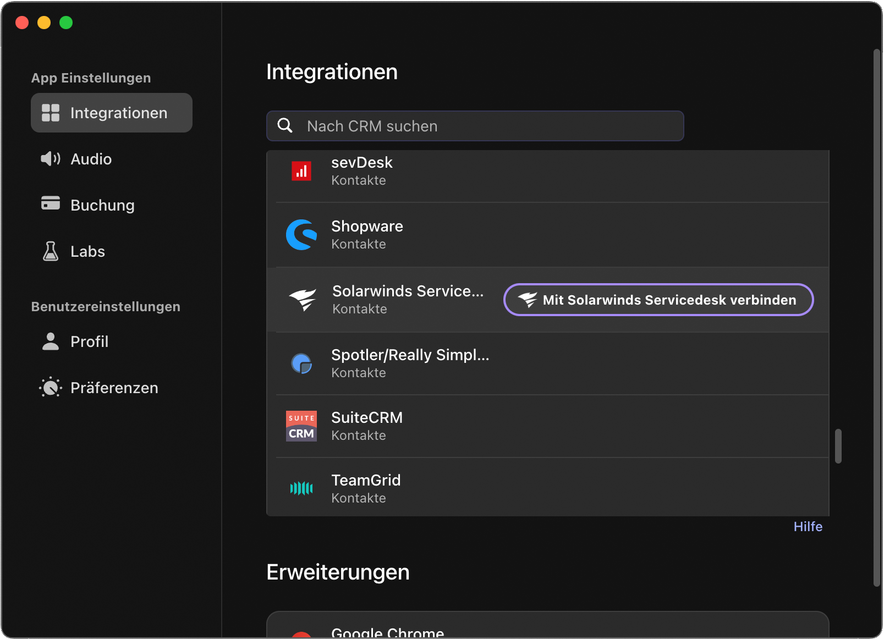The height and width of the screenshot is (640, 884).
Task: Click the sevDesk logo icon
Action: click(301, 171)
